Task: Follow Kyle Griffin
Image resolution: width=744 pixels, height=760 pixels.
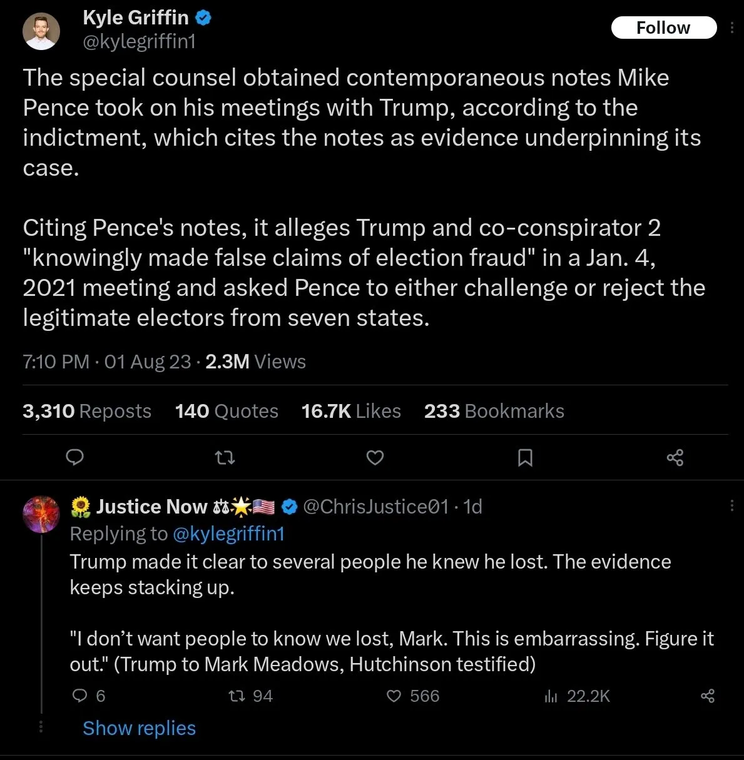Action: click(663, 28)
